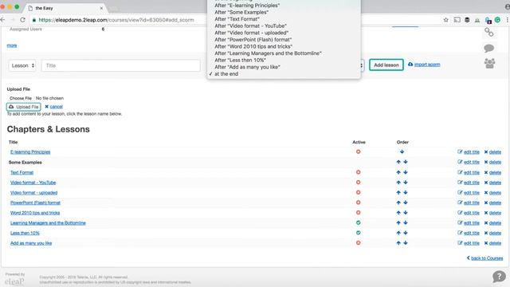Move Less then 10% lesson down
This screenshot has width=510, height=287.
pos(406,233)
